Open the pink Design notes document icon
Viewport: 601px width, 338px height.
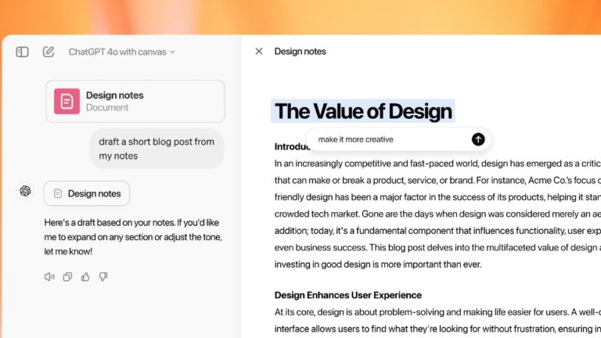point(67,101)
